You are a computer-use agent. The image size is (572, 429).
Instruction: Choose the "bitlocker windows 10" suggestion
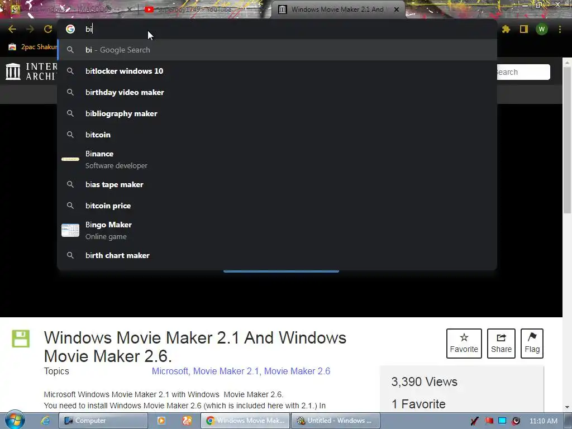pos(277,71)
